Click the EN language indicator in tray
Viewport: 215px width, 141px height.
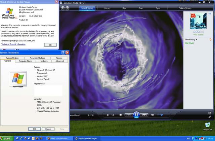pyautogui.click(x=188, y=139)
